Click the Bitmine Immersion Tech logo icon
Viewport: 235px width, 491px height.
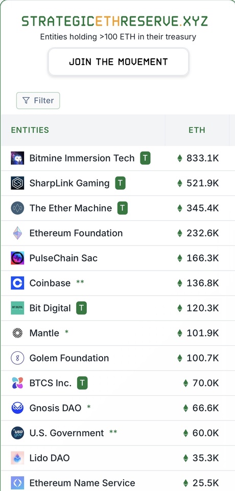[x=17, y=158]
